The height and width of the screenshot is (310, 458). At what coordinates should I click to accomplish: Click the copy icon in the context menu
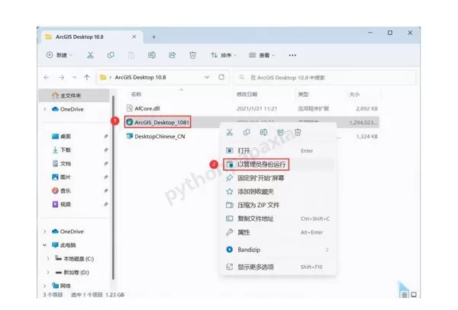click(247, 133)
